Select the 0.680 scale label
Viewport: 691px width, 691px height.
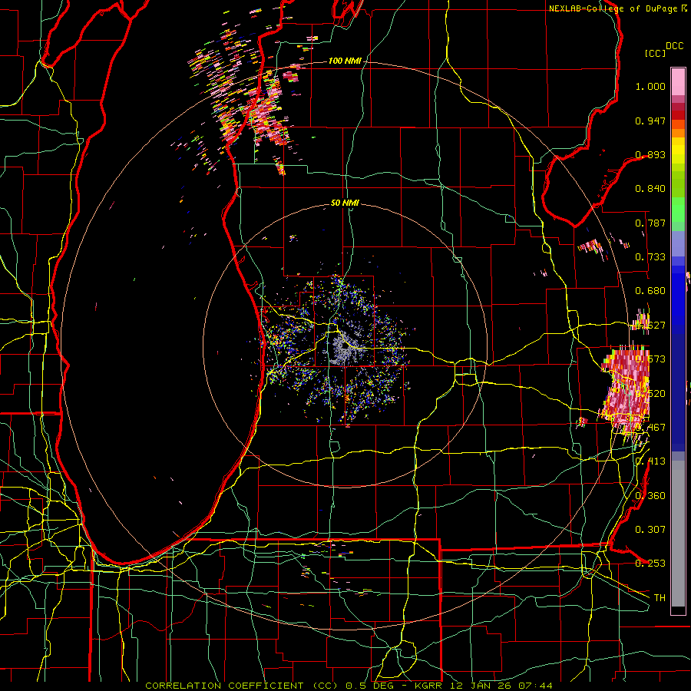[650, 291]
